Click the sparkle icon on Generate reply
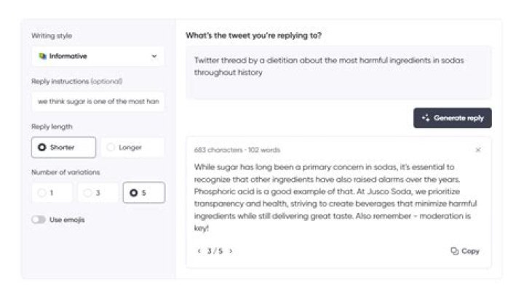Screen dimensions: 524x296 426,118
